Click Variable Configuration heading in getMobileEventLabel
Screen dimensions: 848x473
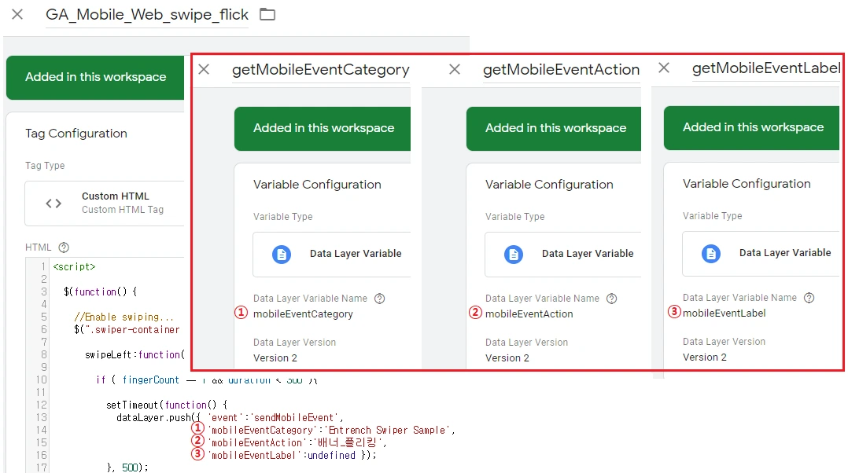pyautogui.click(x=747, y=184)
